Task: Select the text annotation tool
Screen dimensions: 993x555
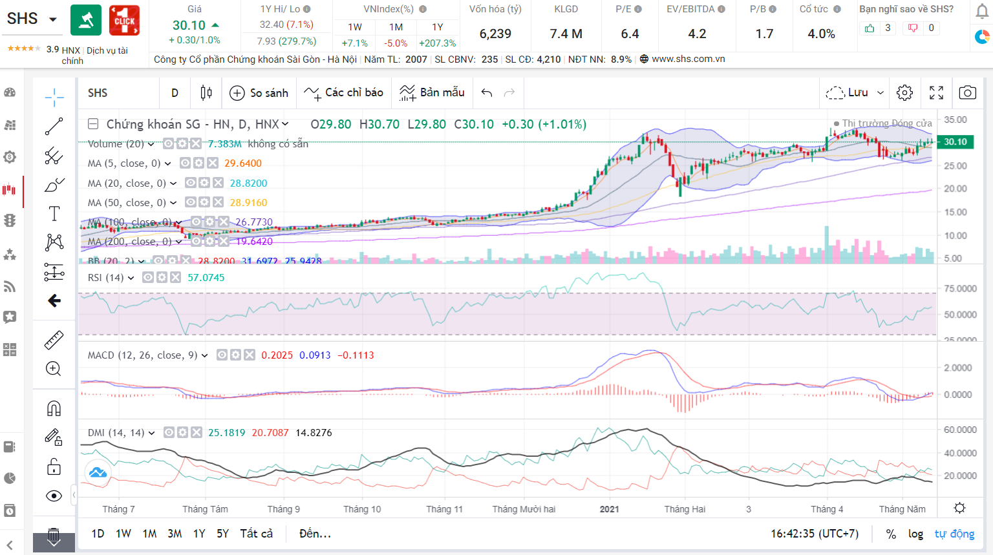Action: click(x=54, y=214)
